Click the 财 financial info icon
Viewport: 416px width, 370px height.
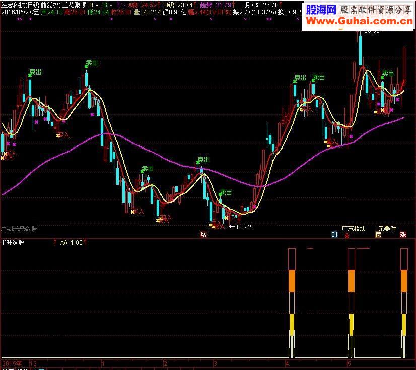[334, 235]
